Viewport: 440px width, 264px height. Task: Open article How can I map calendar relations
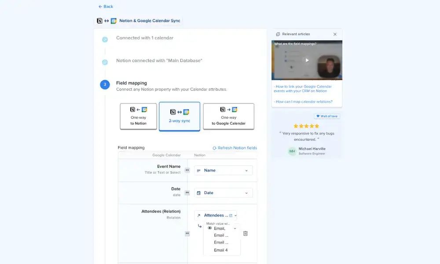click(303, 102)
